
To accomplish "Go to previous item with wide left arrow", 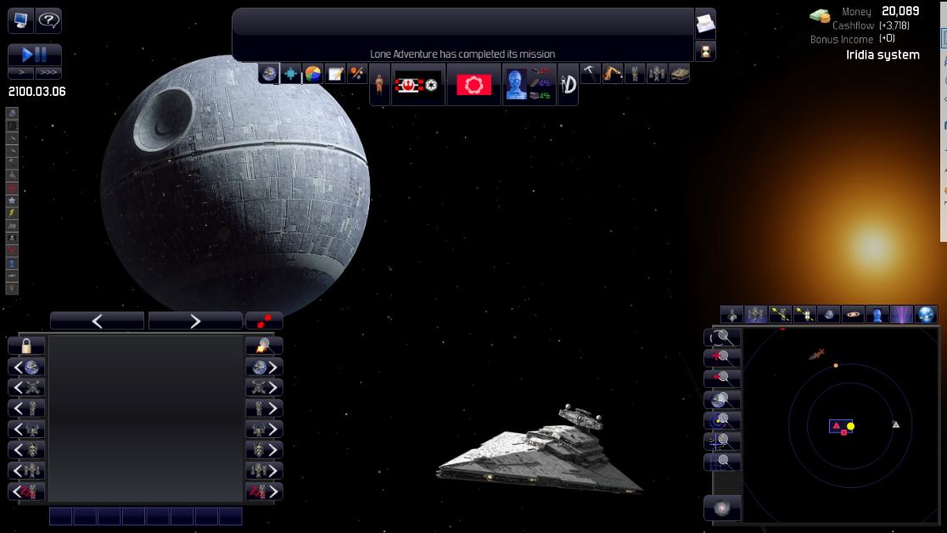I will 98,321.
